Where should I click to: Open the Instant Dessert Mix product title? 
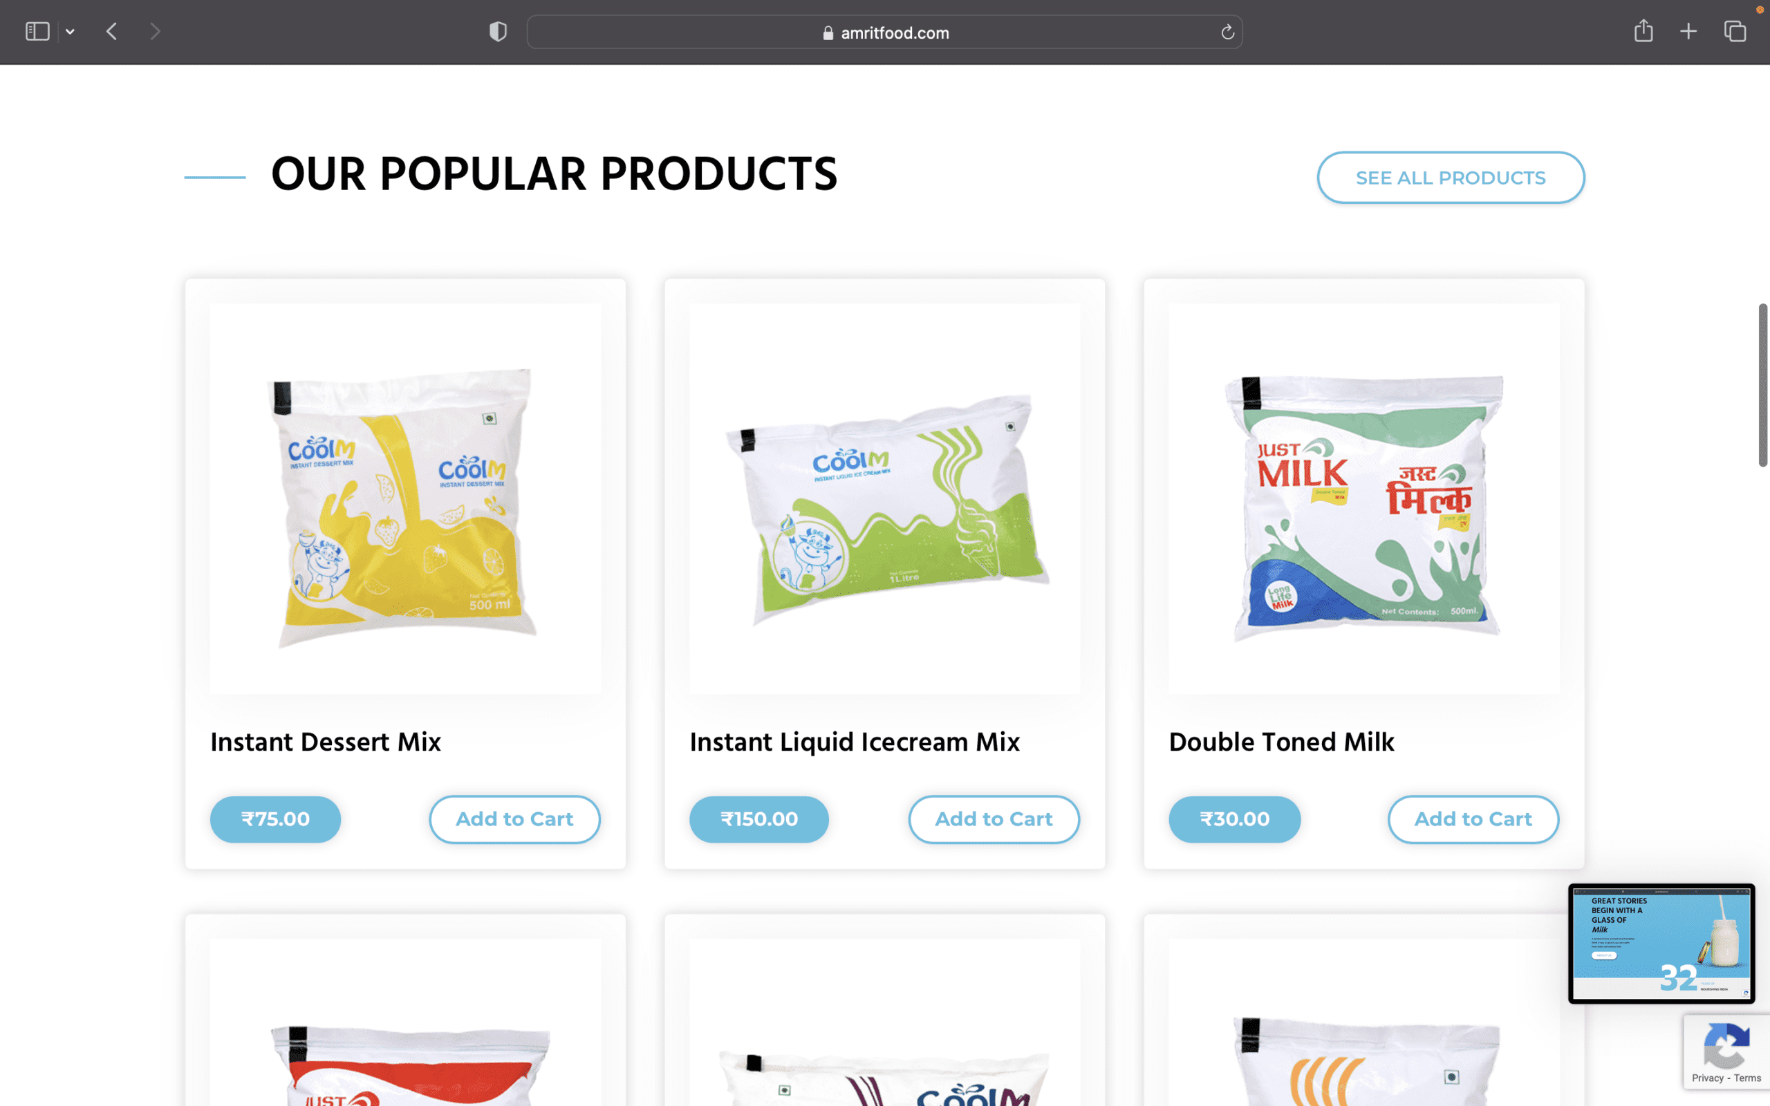click(x=326, y=742)
